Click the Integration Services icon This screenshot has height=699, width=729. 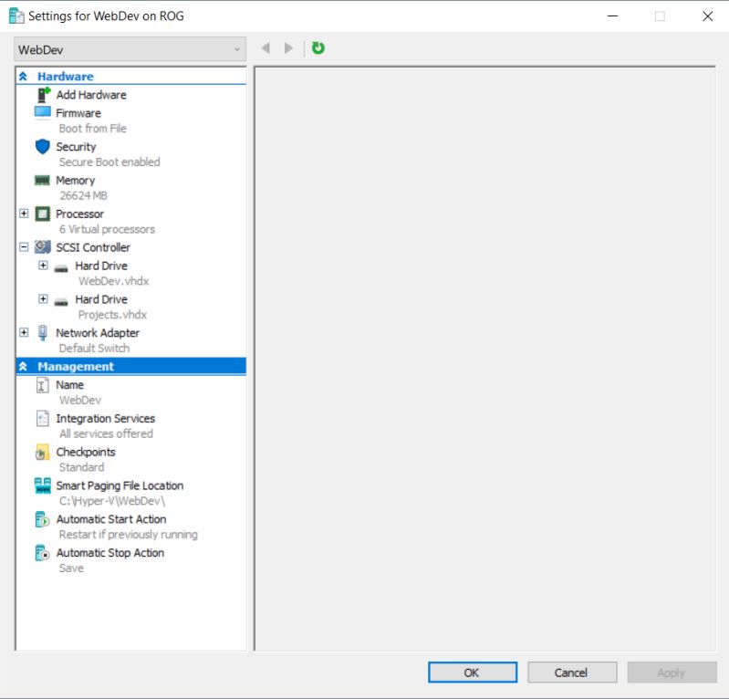(42, 418)
